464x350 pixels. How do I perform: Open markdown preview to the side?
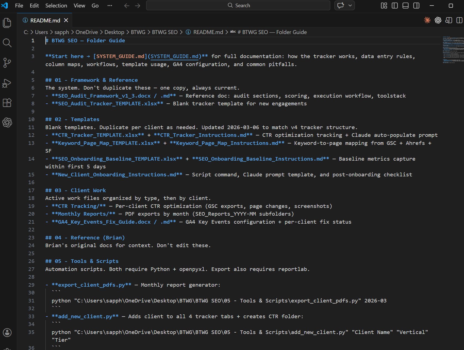click(x=449, y=20)
